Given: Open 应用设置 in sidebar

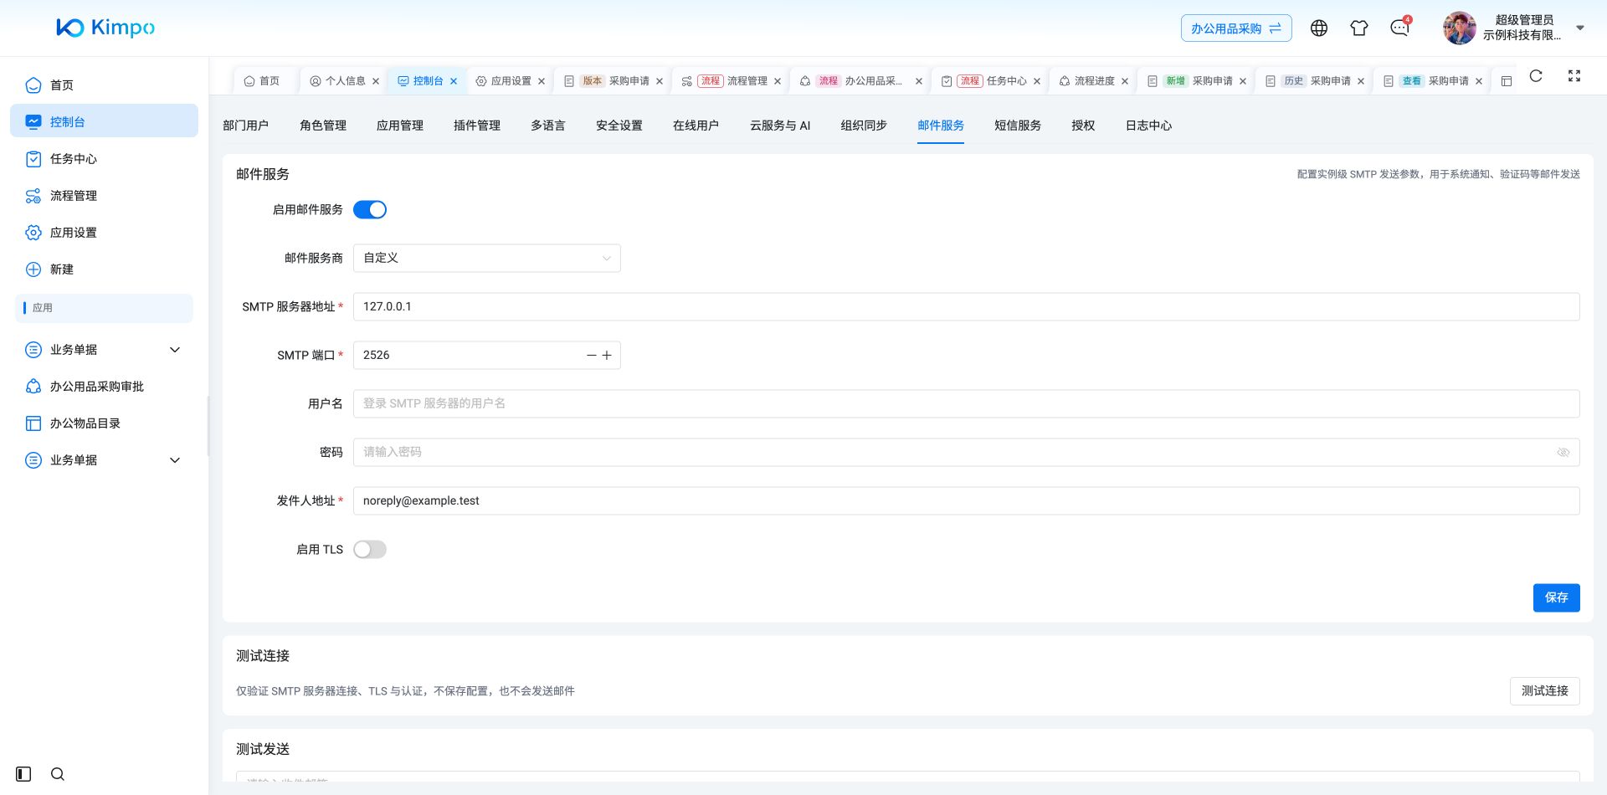Looking at the screenshot, I should coord(104,233).
